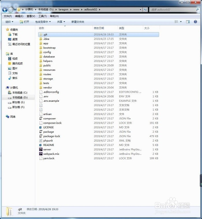This screenshot has height=219, width=202.
Task: Open the view options dropdown arrow
Action: coord(181,22)
